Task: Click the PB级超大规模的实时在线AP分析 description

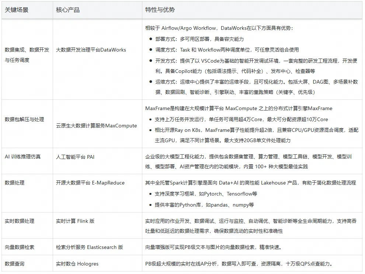Action: point(239,264)
